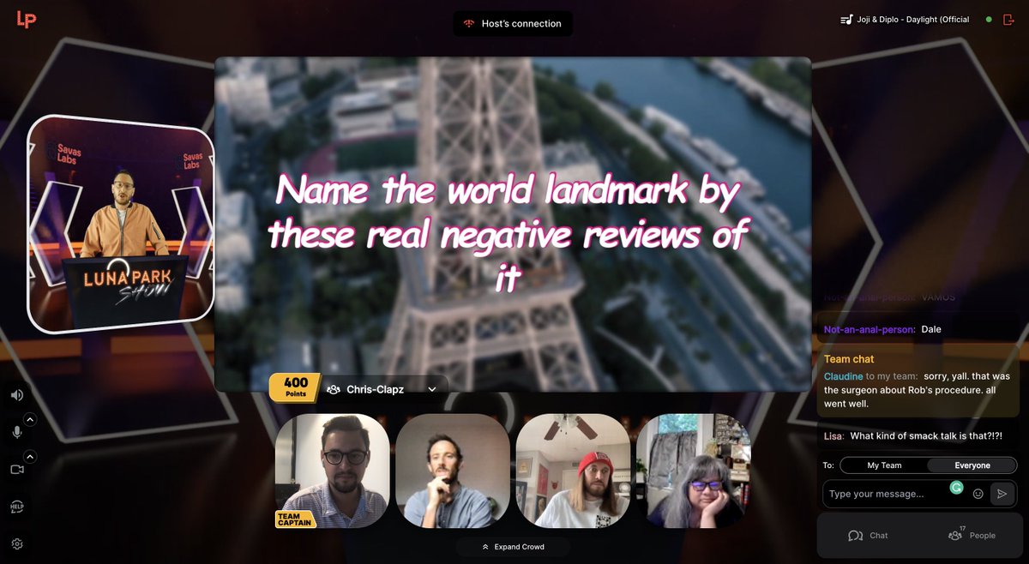Viewport: 1029px width, 564px height.
Task: Open the emoji picker icon
Action: (x=978, y=494)
